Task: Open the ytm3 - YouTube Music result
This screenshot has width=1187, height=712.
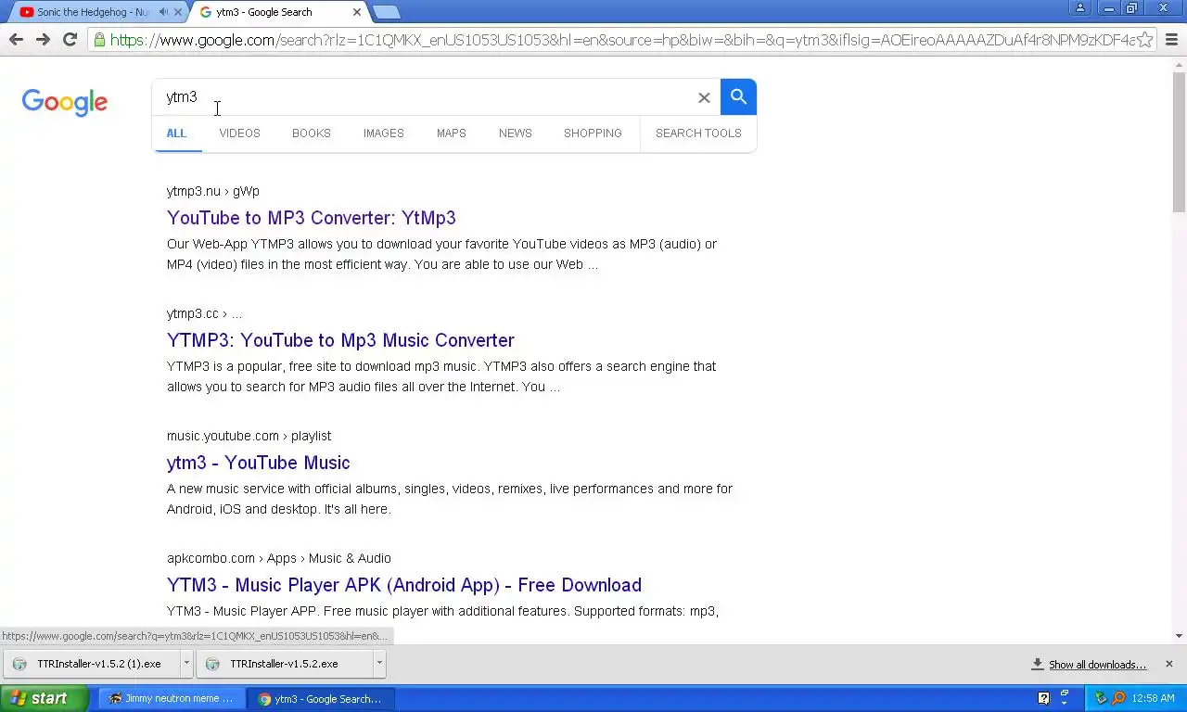Action: pos(259,463)
